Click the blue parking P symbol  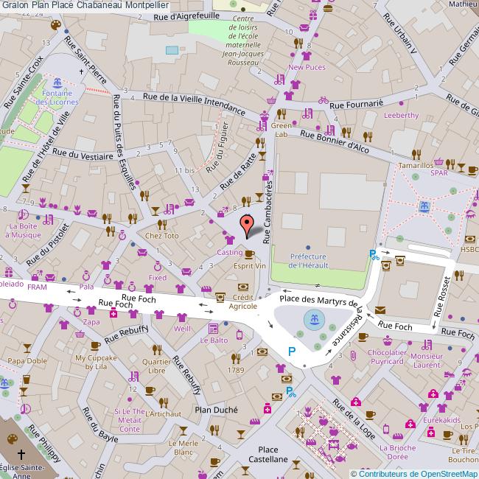tap(293, 352)
